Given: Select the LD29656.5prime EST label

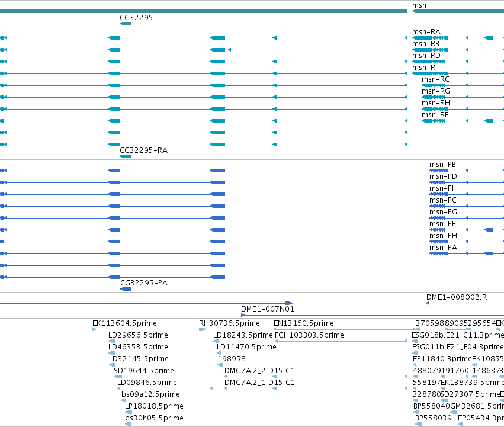Looking at the screenshot, I should pos(138,335).
